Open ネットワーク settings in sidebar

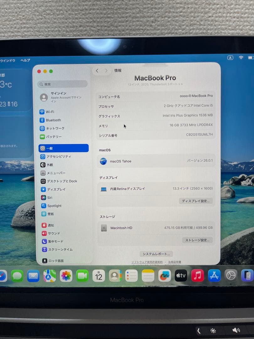point(52,128)
